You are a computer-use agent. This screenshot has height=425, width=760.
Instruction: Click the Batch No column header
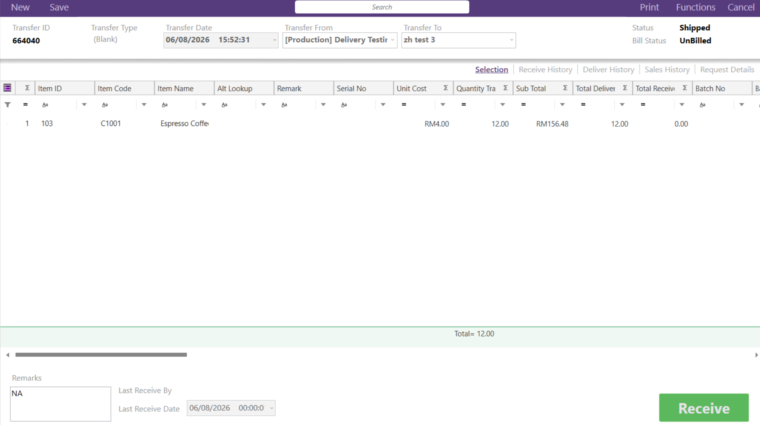click(x=722, y=88)
